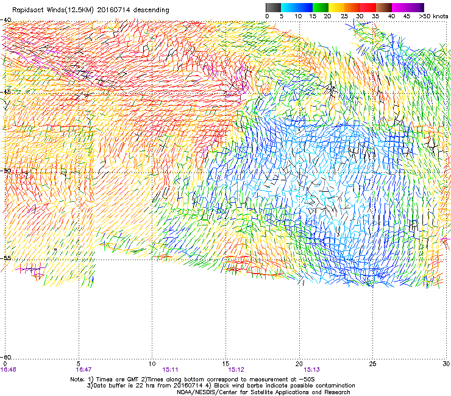Screen dimensions: 451x396
Task: Click the -60 latitude axis label
Action: point(5,357)
